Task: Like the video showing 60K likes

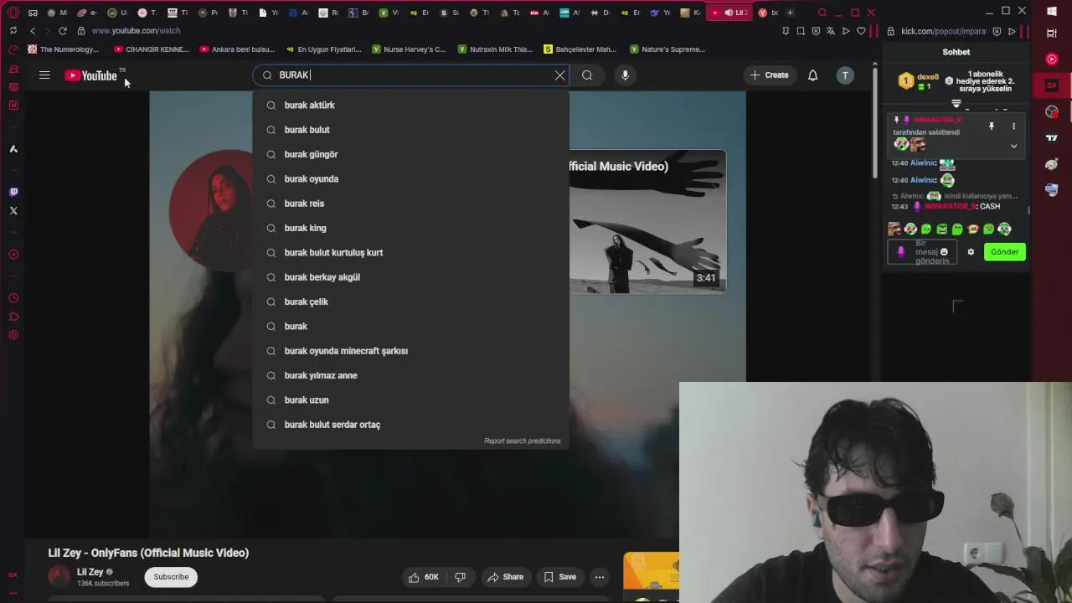Action: tap(424, 577)
